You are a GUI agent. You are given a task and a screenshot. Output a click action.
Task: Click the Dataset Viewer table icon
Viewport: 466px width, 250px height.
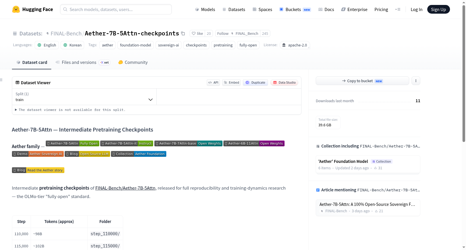coord(17,82)
